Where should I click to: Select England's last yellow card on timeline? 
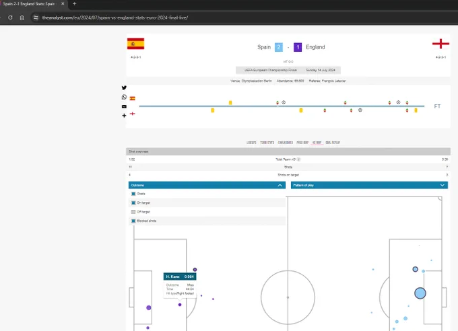(416, 110)
